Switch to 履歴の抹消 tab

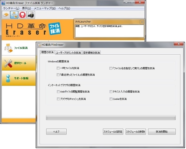point(47,52)
